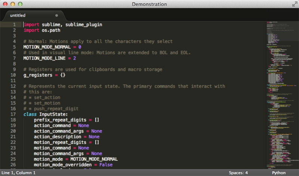Click line number 17 in the gutter
This screenshot has height=176, width=299.
point(13,114)
